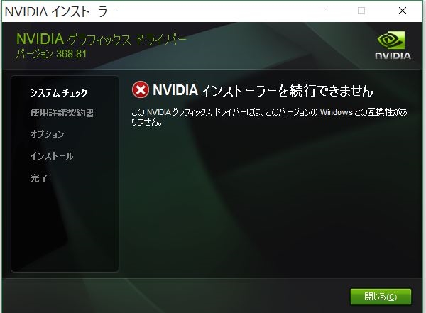Select the 完了 step in sidebar
This screenshot has width=426, height=313.
click(39, 178)
